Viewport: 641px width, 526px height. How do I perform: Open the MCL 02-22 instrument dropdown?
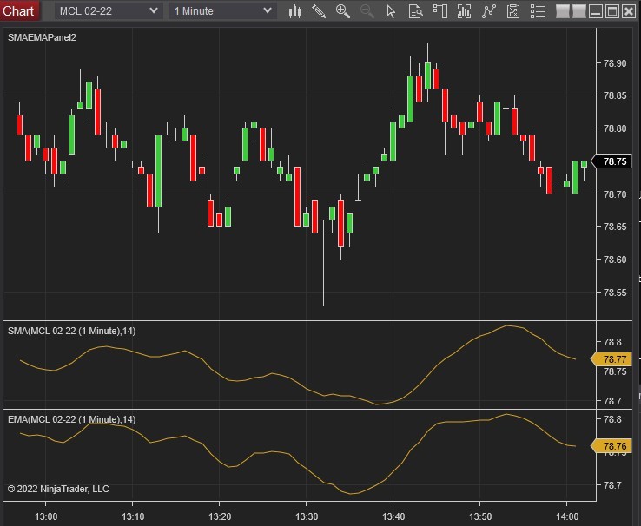click(x=109, y=11)
